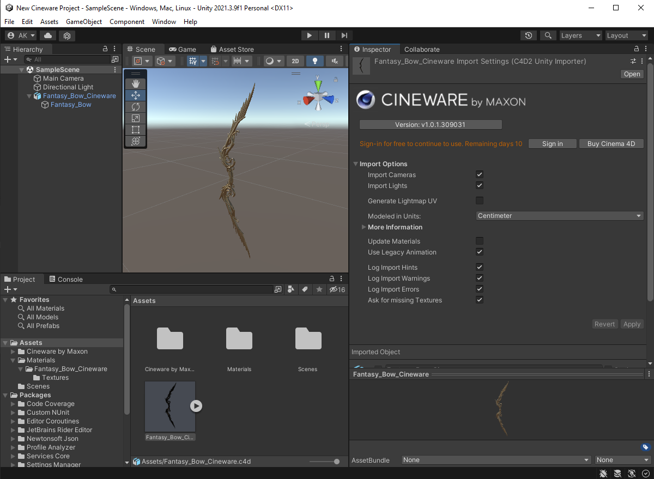Switch to the Game tab

[x=182, y=49]
